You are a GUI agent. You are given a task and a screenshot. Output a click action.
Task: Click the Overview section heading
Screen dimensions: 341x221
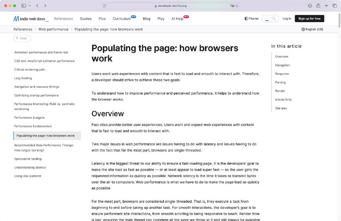point(108,114)
